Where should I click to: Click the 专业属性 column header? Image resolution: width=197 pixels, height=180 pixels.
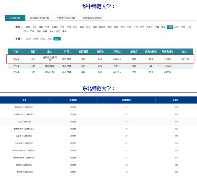(73, 100)
